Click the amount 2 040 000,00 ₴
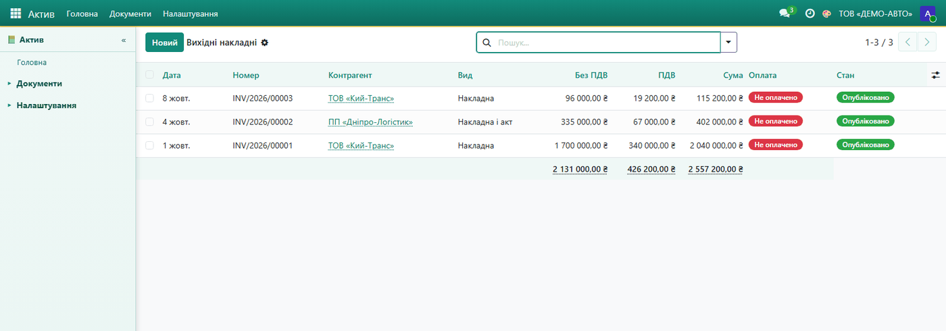Screen dimensions: 946x331 pyautogui.click(x=716, y=146)
